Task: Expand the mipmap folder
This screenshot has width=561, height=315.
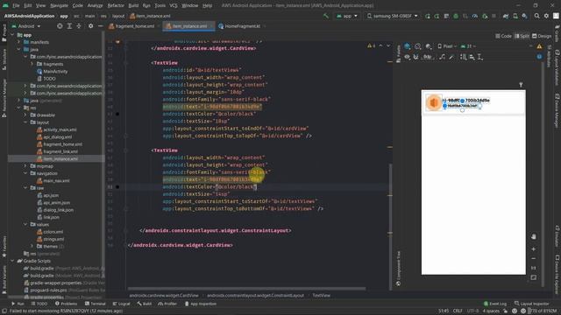Action: (x=25, y=166)
